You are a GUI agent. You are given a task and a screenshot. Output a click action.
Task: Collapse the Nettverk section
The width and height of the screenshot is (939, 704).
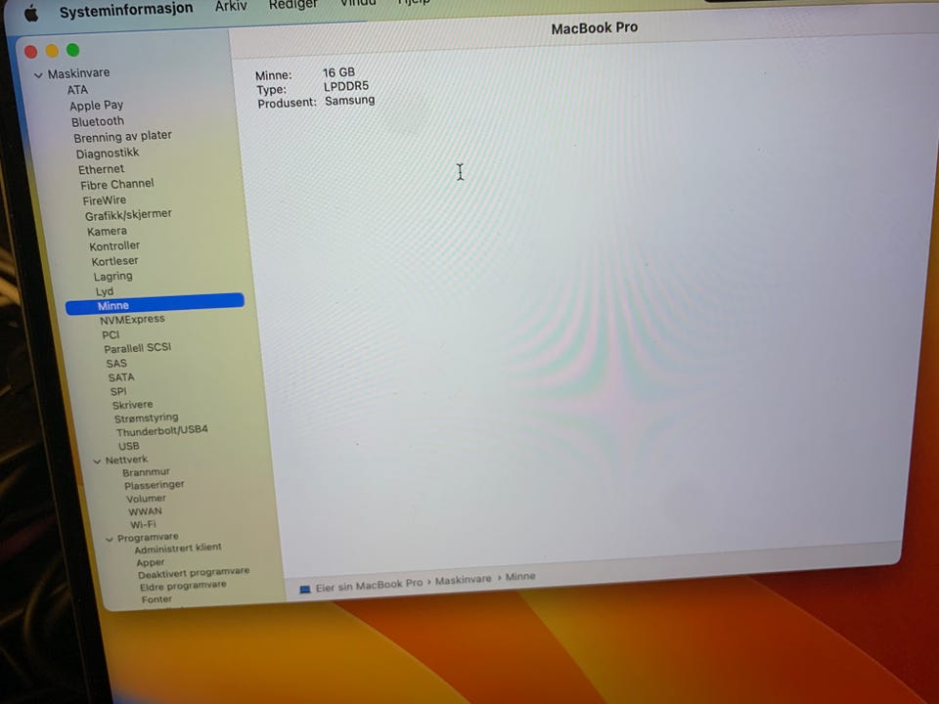97,462
